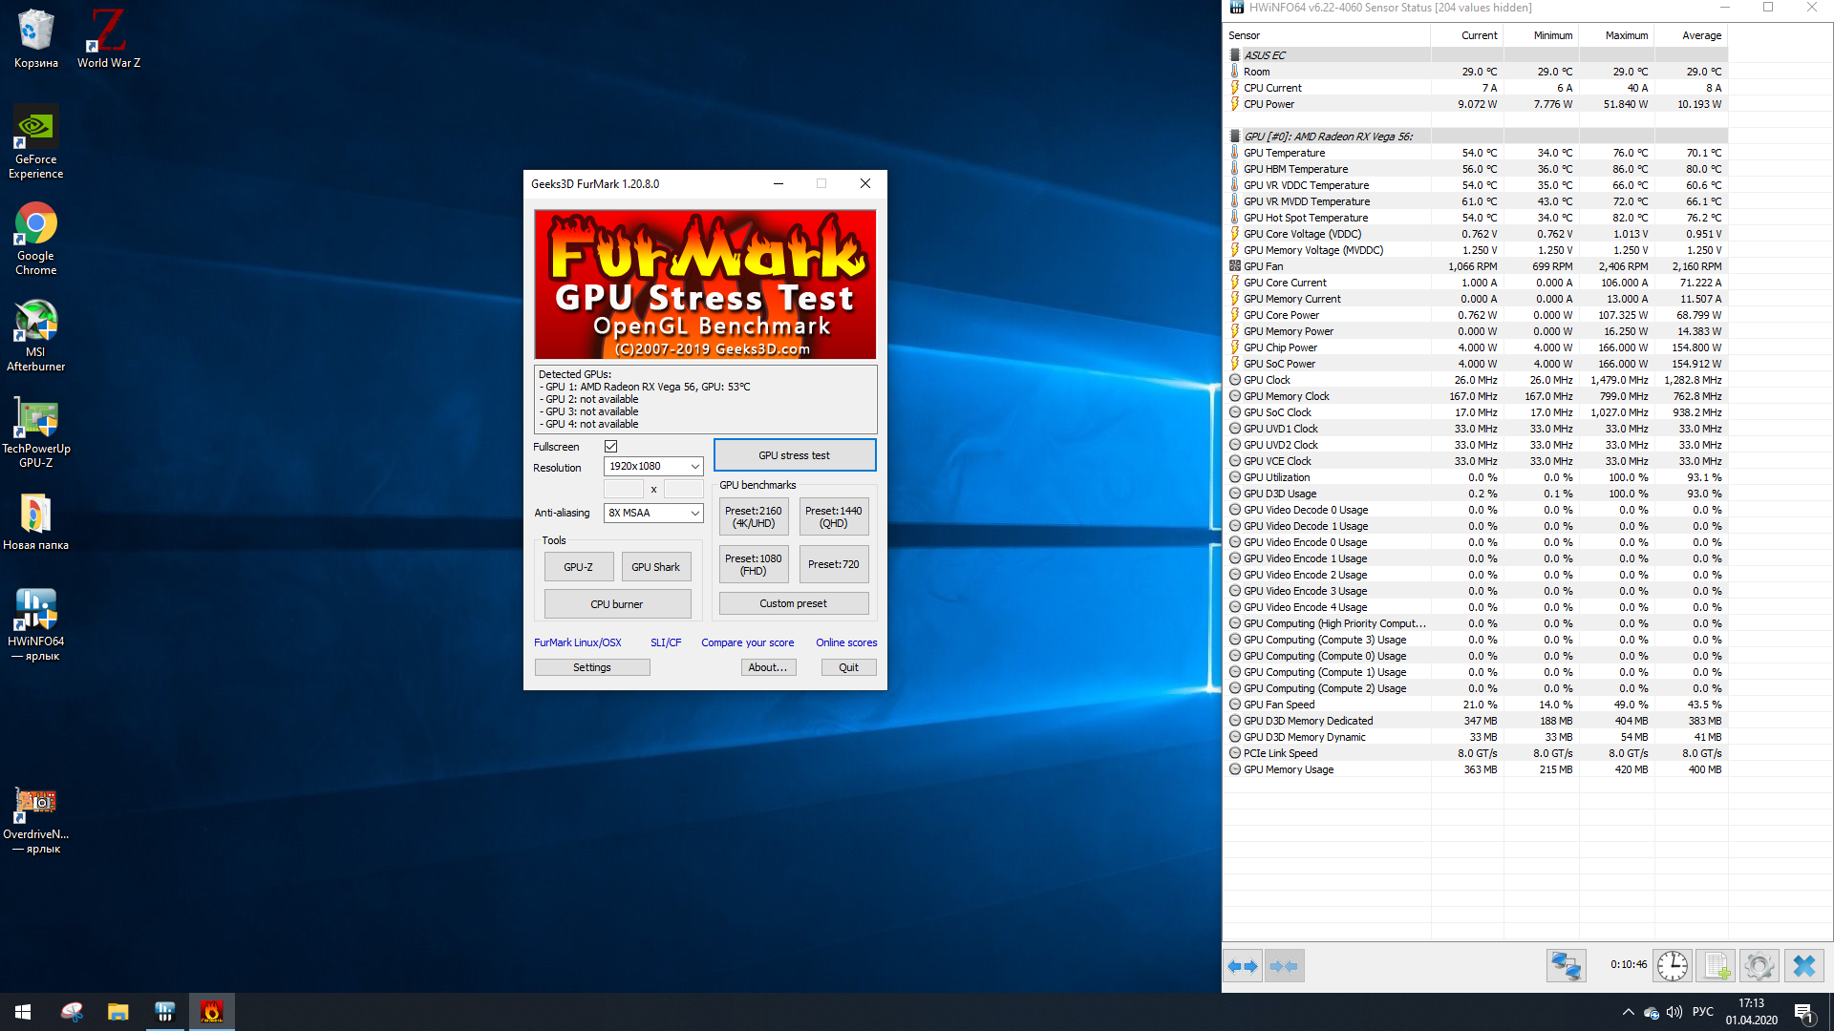1834x1031 pixels.
Task: Click the expand columns arrows icon in HWiNFO
Action: coord(1243,966)
